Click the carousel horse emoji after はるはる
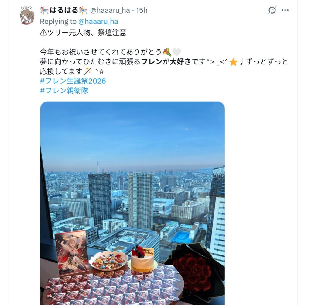 (83, 10)
